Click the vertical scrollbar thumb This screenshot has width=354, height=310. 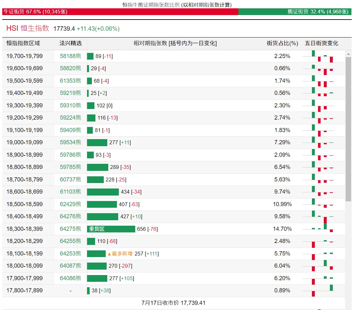coord(348,128)
